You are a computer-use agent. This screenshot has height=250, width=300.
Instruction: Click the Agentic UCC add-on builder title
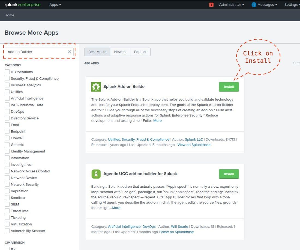[x=140, y=173]
